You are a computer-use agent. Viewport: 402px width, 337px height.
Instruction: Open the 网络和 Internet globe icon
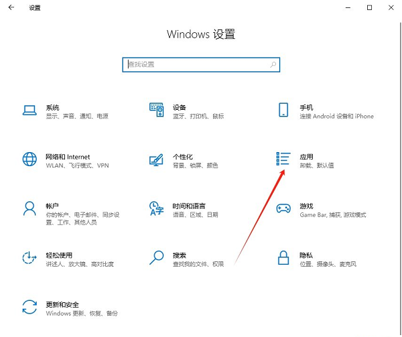pyautogui.click(x=29, y=159)
